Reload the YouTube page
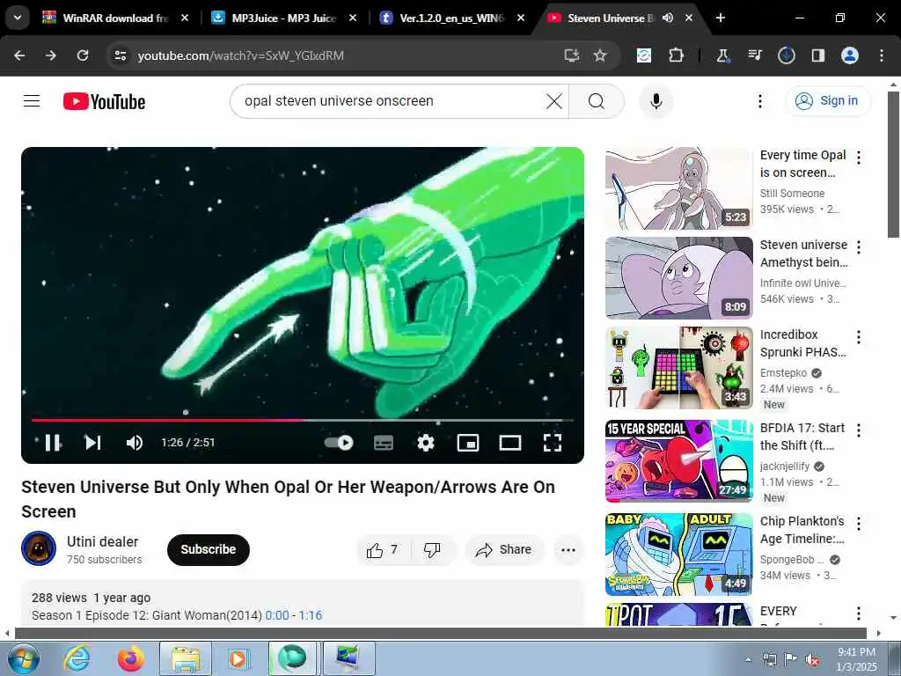The image size is (901, 676). click(83, 55)
